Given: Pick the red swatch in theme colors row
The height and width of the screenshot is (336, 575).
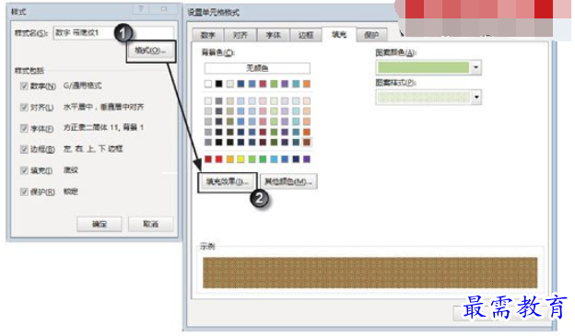Looking at the screenshot, I should [263, 84].
